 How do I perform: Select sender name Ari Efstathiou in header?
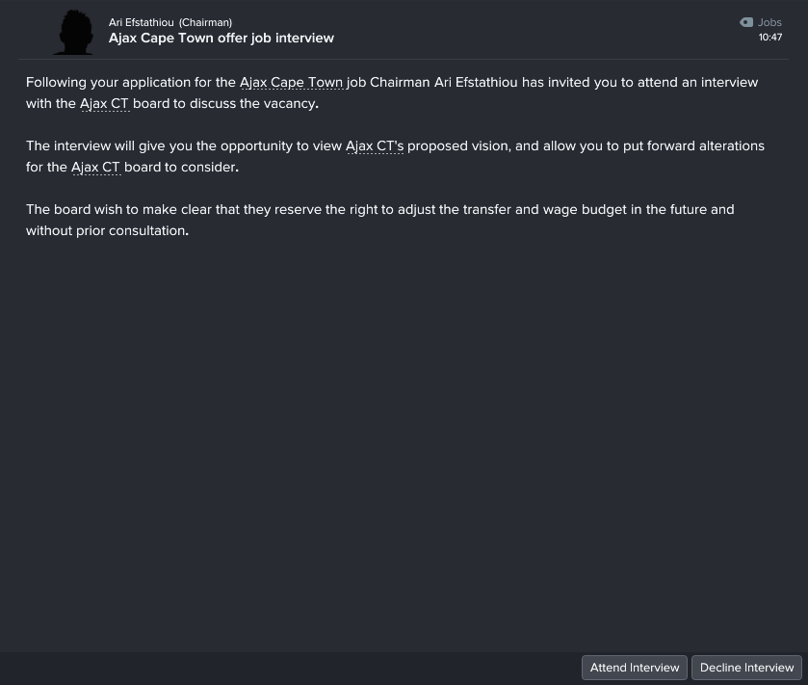coord(142,22)
